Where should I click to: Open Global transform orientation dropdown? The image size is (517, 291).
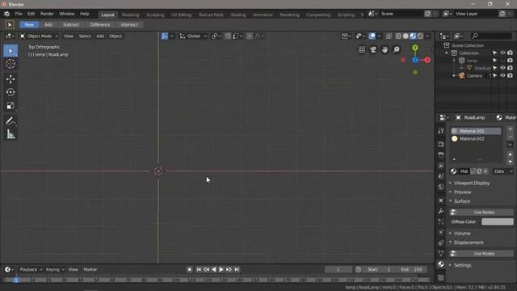[193, 36]
